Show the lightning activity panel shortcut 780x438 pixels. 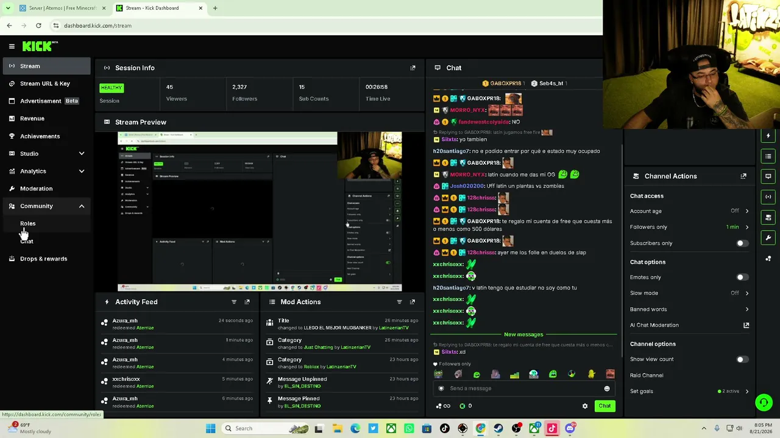(768, 136)
